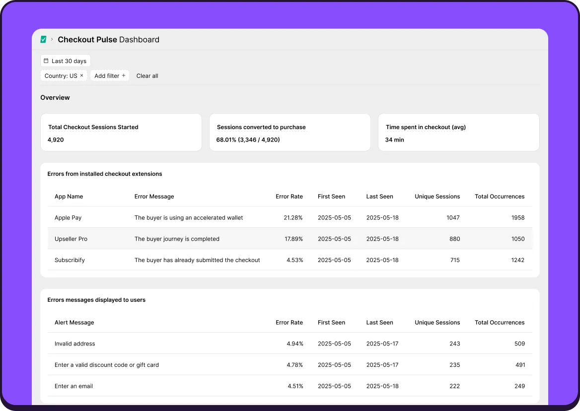Click the calendar icon in the date filter
This screenshot has height=411, width=580.
tap(46, 61)
